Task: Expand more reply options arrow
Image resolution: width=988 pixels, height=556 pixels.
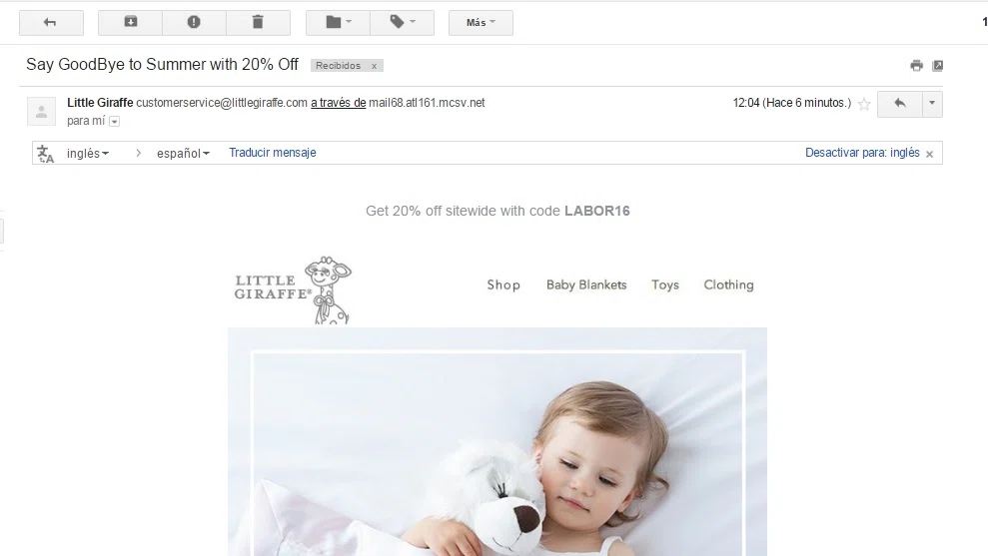Action: click(932, 104)
